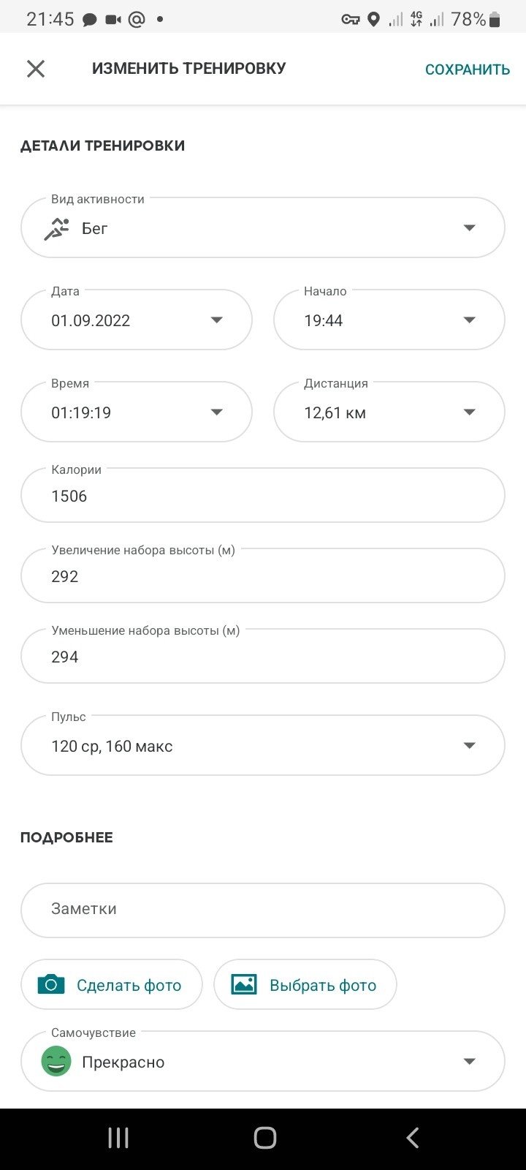This screenshot has height=1170, width=526.
Task: Open the location icon in status bar
Action: coord(373,20)
